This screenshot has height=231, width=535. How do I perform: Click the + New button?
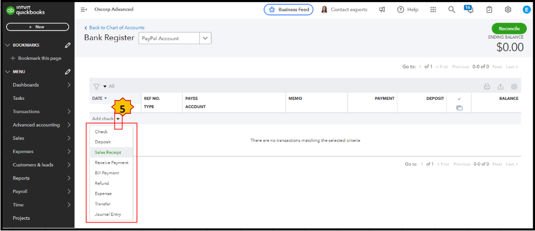click(37, 27)
